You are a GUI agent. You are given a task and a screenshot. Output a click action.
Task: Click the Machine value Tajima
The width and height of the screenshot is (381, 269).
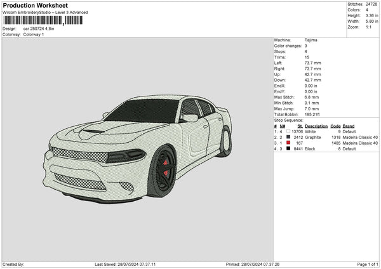(311, 40)
